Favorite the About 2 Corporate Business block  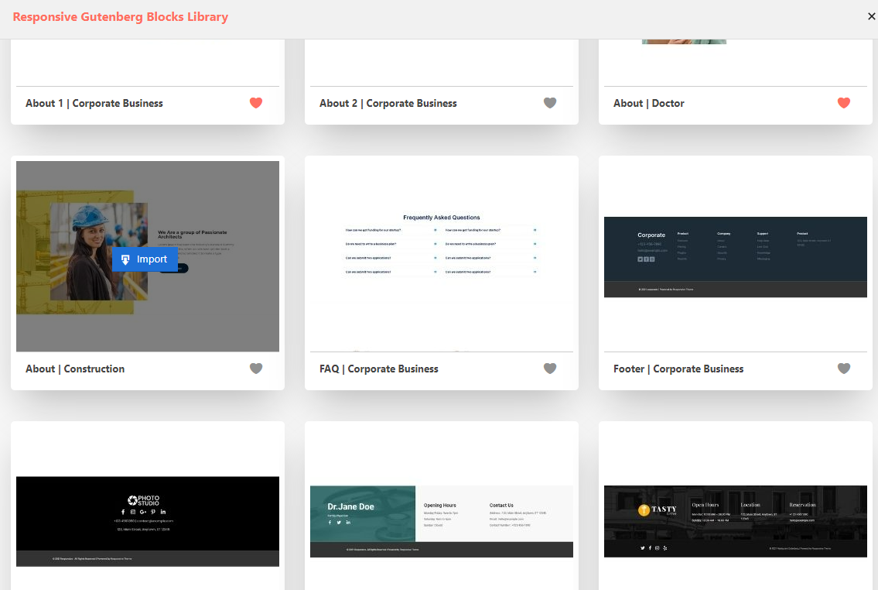(550, 102)
